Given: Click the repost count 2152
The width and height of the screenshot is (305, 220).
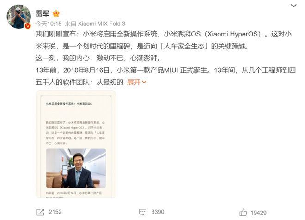Looking at the screenshot, I should [x=55, y=212].
